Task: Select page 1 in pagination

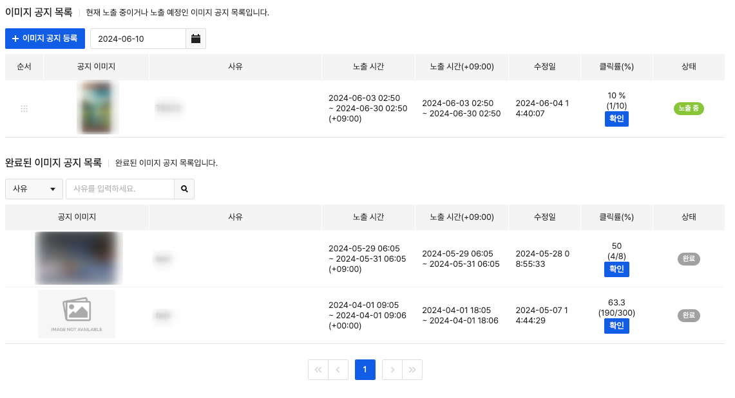Action: coord(365,370)
